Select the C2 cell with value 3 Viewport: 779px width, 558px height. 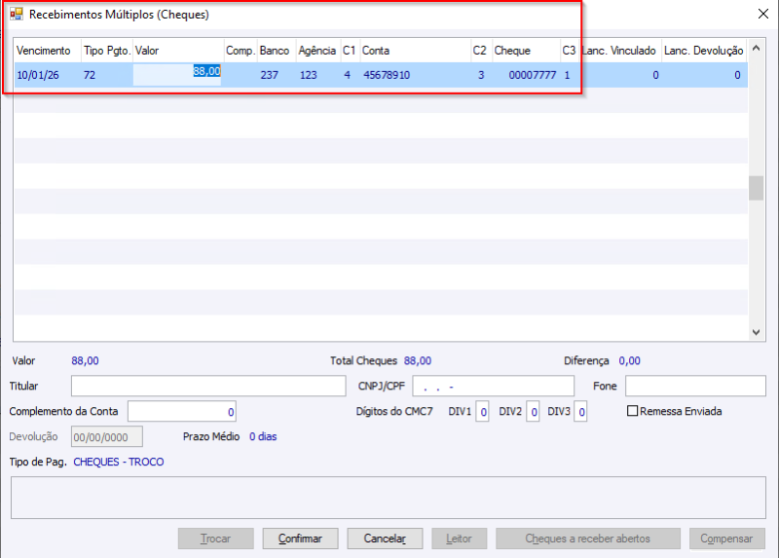[480, 75]
